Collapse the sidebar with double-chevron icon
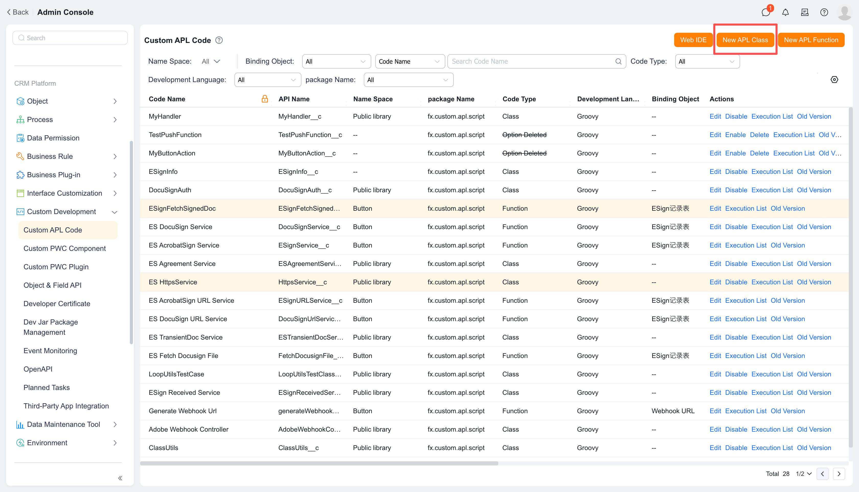The height and width of the screenshot is (492, 859). click(120, 478)
